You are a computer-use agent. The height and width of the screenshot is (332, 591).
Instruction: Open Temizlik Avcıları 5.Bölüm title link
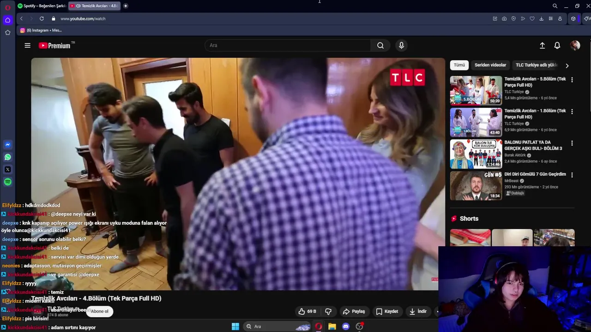pos(535,82)
